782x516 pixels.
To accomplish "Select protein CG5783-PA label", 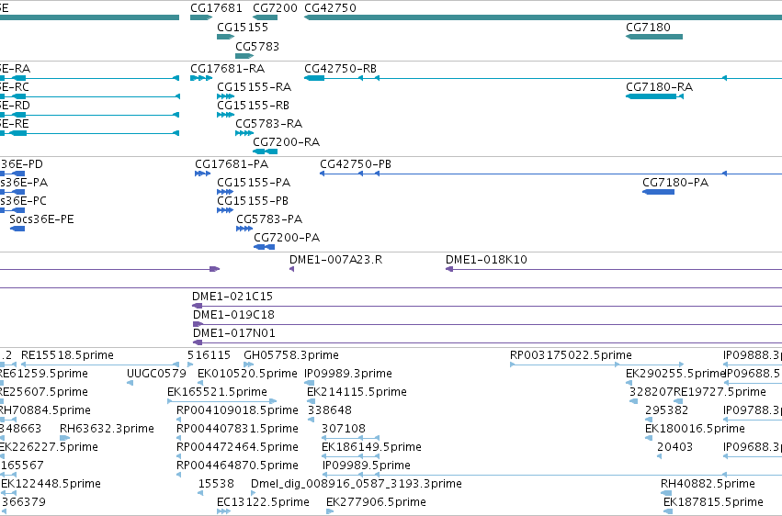I will tap(269, 219).
